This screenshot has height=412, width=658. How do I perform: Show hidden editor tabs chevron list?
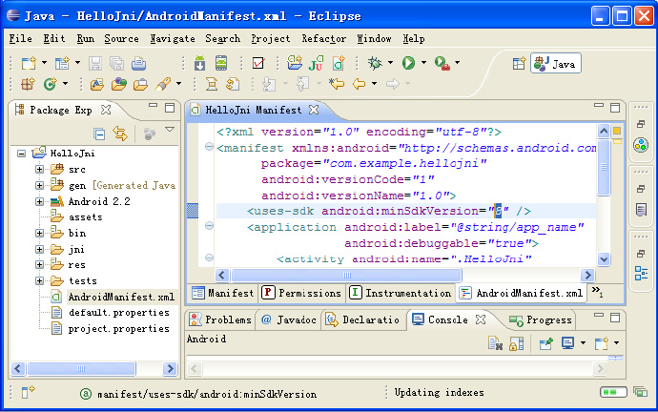click(597, 292)
